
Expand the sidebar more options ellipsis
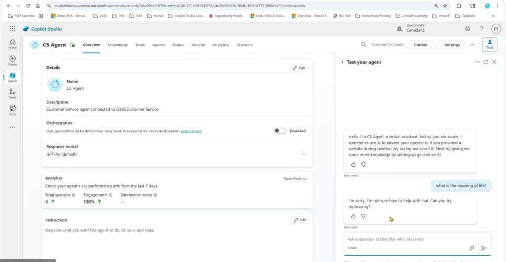[12, 127]
